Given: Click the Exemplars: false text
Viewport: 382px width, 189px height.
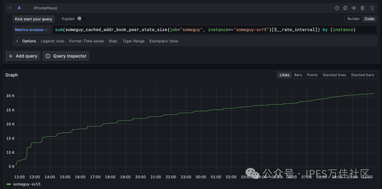Looking at the screenshot, I should click(164, 41).
